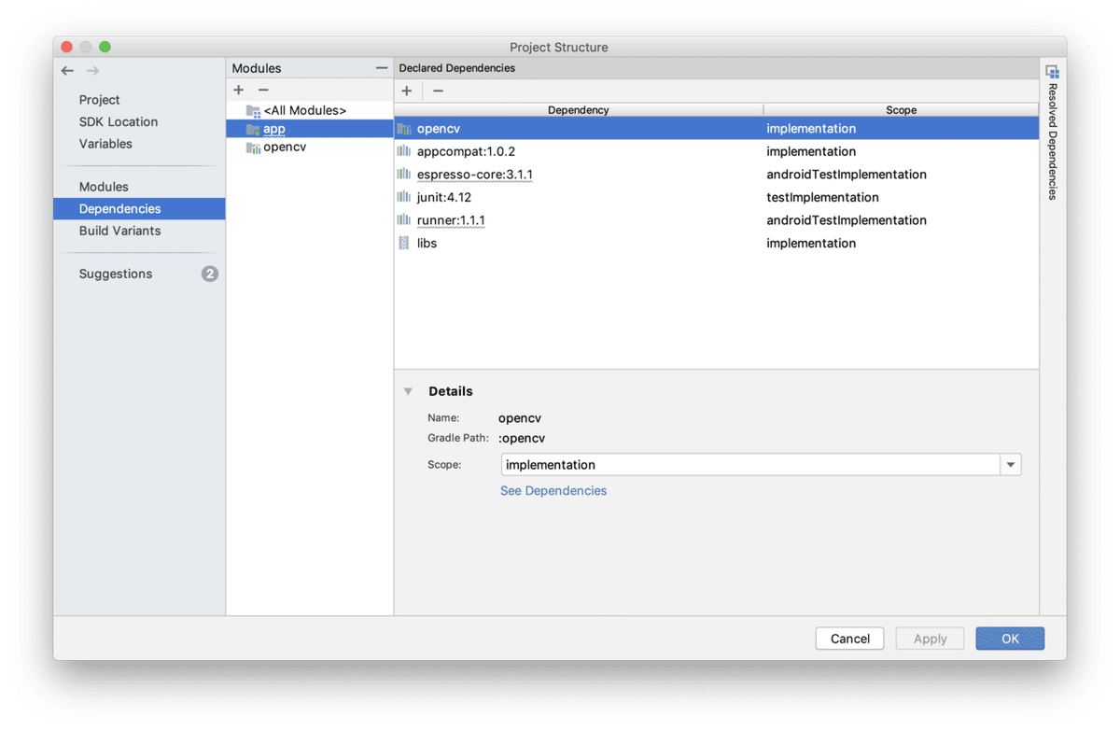
Task: Open the Scope dropdown
Action: click(x=1010, y=464)
